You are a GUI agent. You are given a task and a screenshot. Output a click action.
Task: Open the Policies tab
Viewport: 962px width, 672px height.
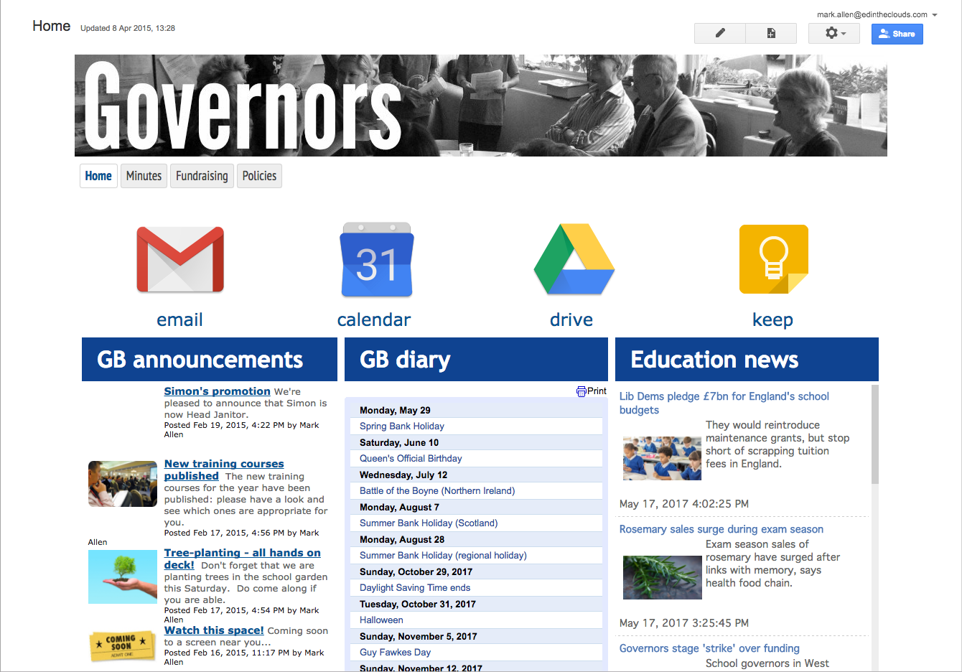(x=259, y=176)
